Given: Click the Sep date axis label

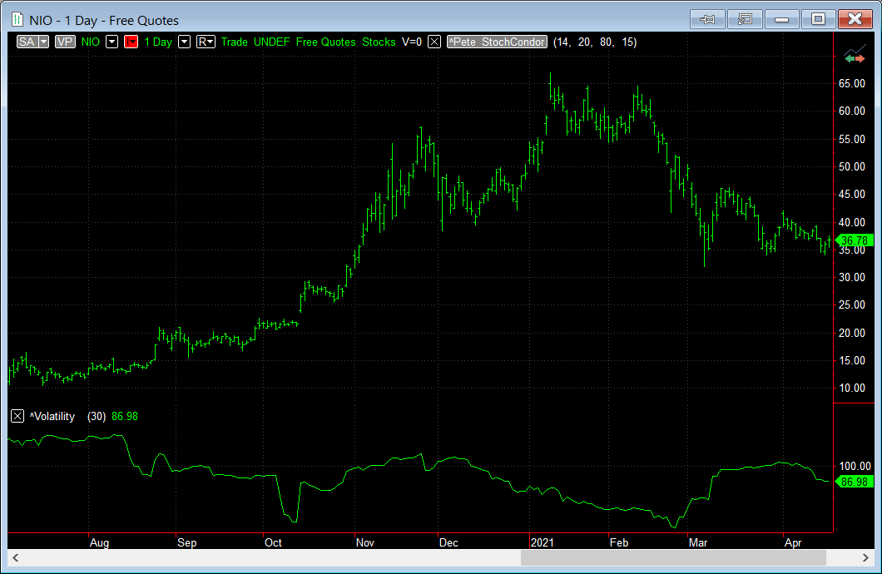Looking at the screenshot, I should (186, 542).
